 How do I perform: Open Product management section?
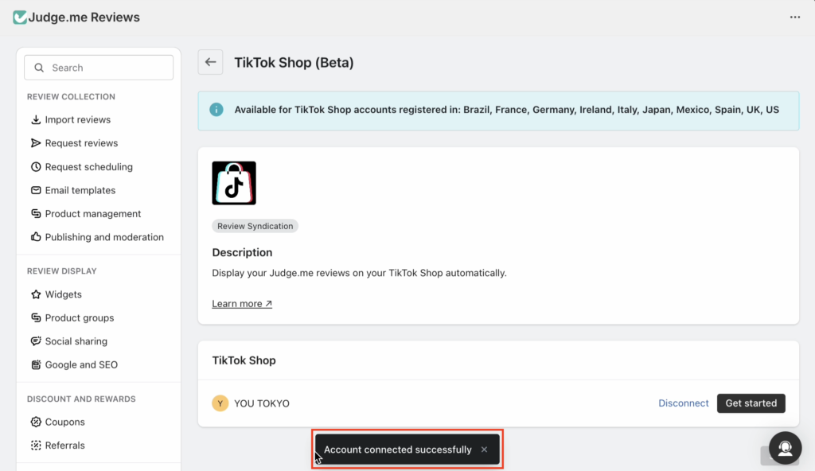coord(92,214)
